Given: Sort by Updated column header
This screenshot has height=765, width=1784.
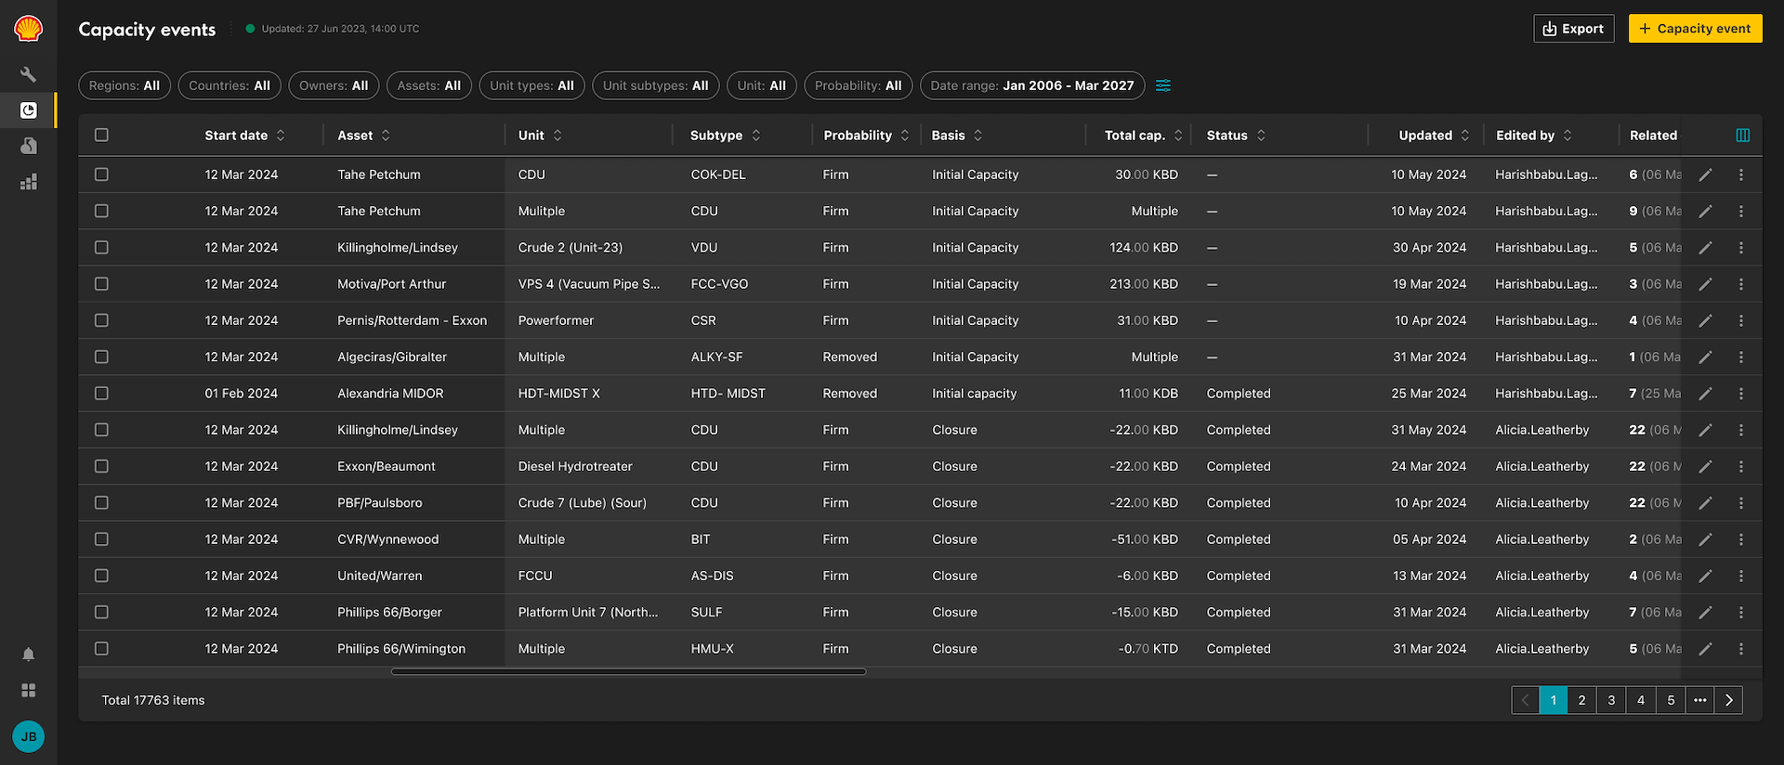Looking at the screenshot, I should pyautogui.click(x=1434, y=136).
